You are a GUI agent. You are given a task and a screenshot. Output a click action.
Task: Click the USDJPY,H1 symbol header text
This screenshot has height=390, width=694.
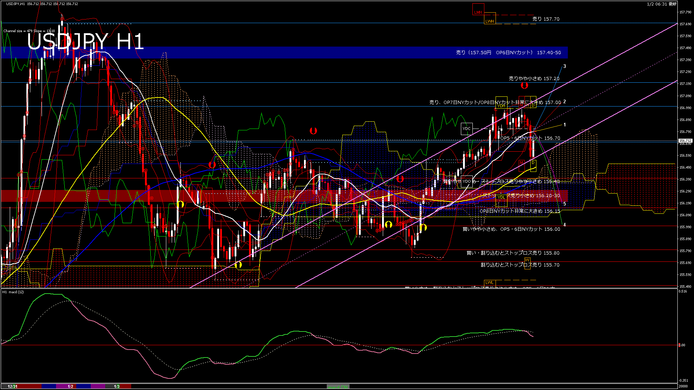[x=16, y=4]
